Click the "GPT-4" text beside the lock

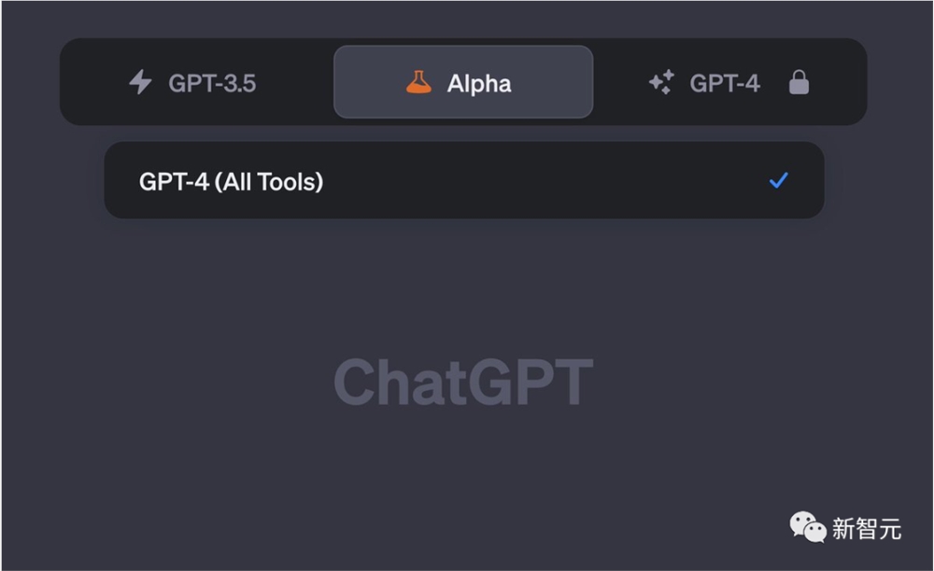click(x=725, y=83)
